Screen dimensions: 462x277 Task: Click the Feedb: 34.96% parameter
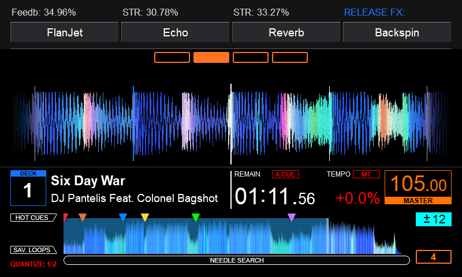pyautogui.click(x=44, y=12)
